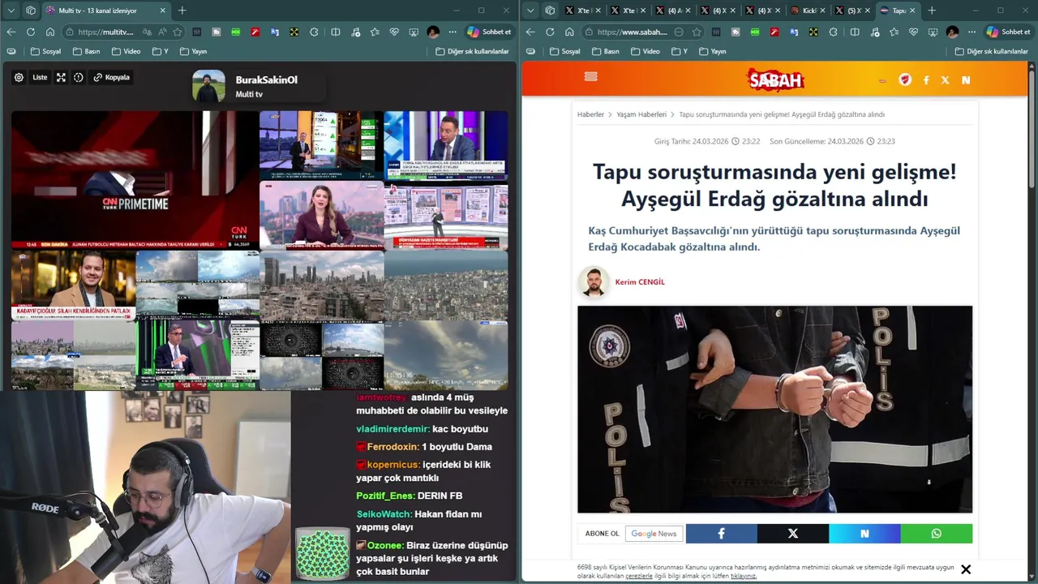Expand Diğer sık kullanılanlar in Sabah window
Screen dimensions: 1038x584
[x=991, y=51]
